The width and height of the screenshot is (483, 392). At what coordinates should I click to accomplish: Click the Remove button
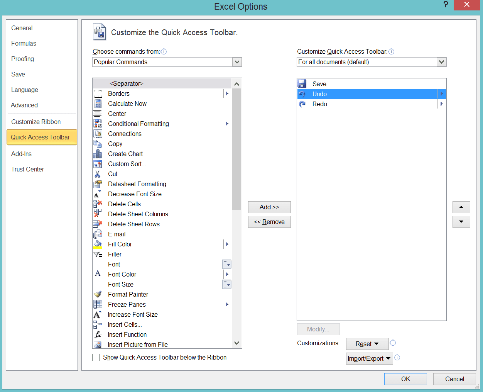pos(269,222)
